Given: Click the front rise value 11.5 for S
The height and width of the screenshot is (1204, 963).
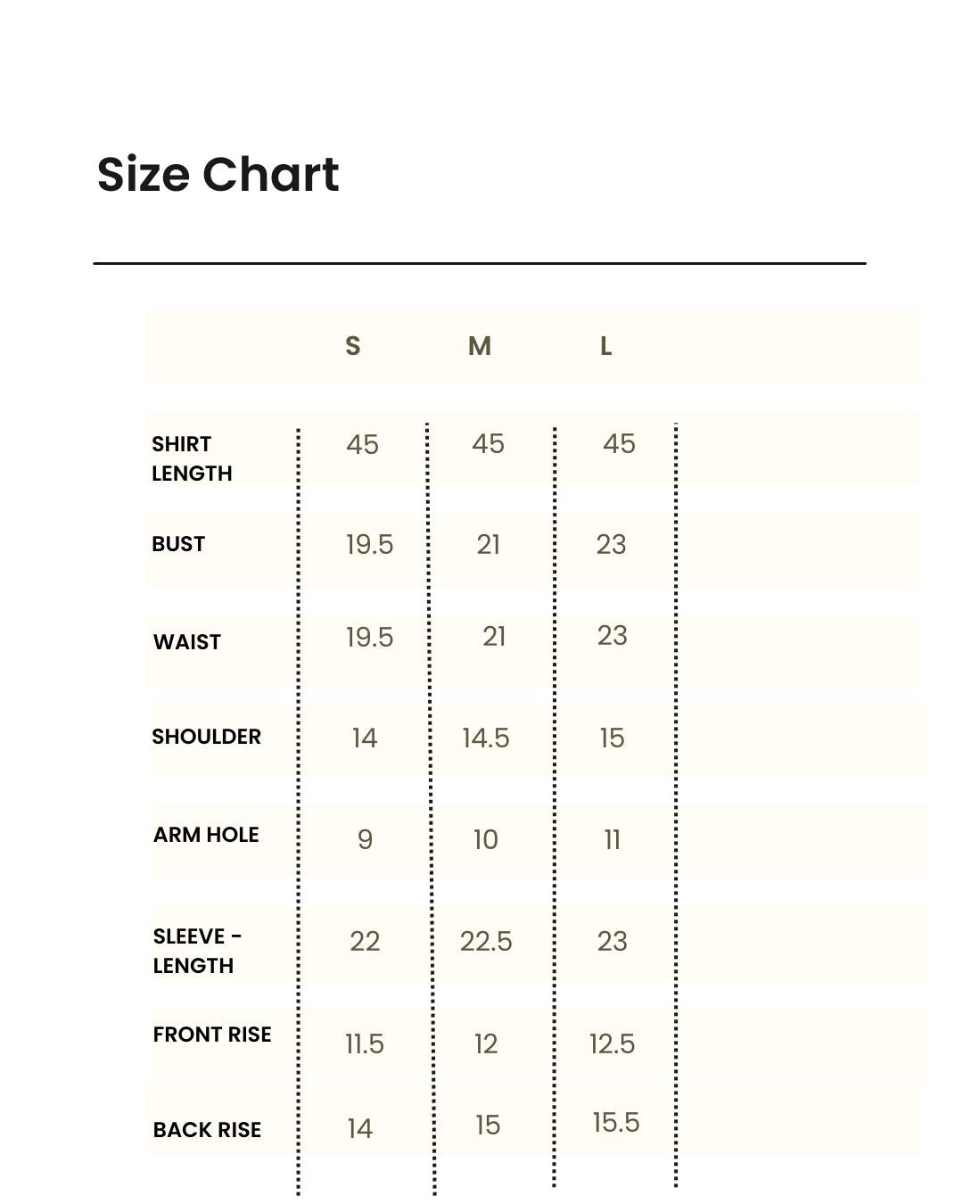Looking at the screenshot, I should tap(365, 1044).
